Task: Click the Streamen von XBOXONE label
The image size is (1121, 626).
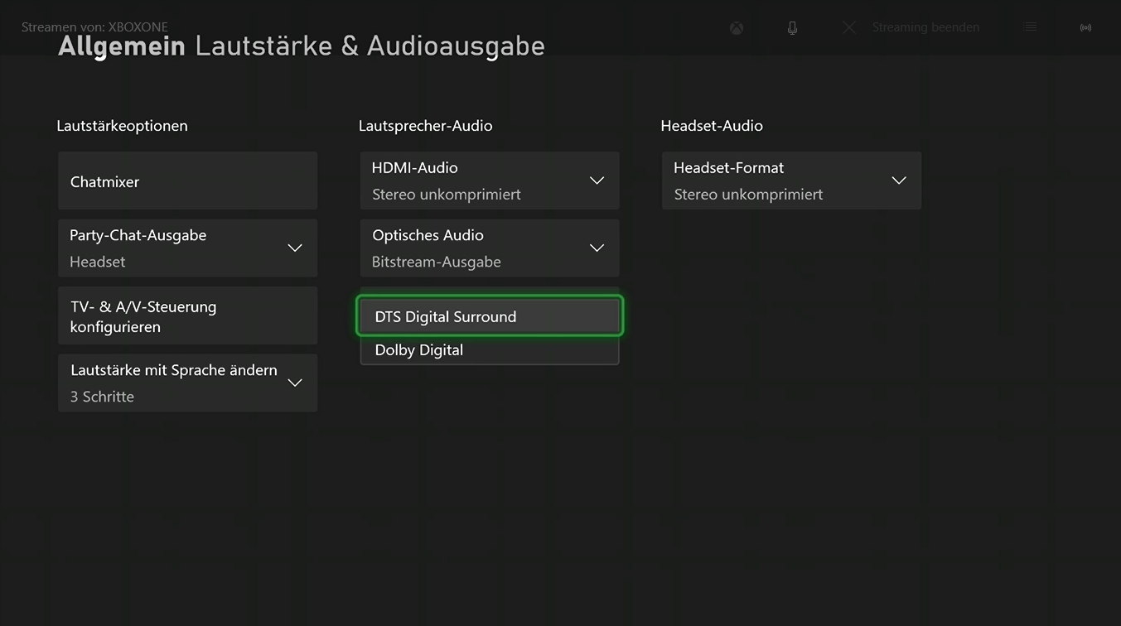Action: click(94, 26)
